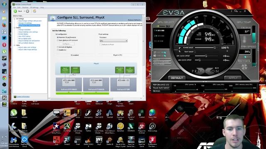Select Change resolution in task tree

click(x=25, y=30)
